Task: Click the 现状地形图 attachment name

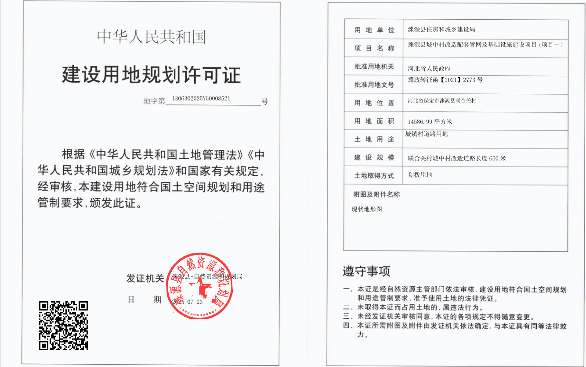Action: point(367,209)
